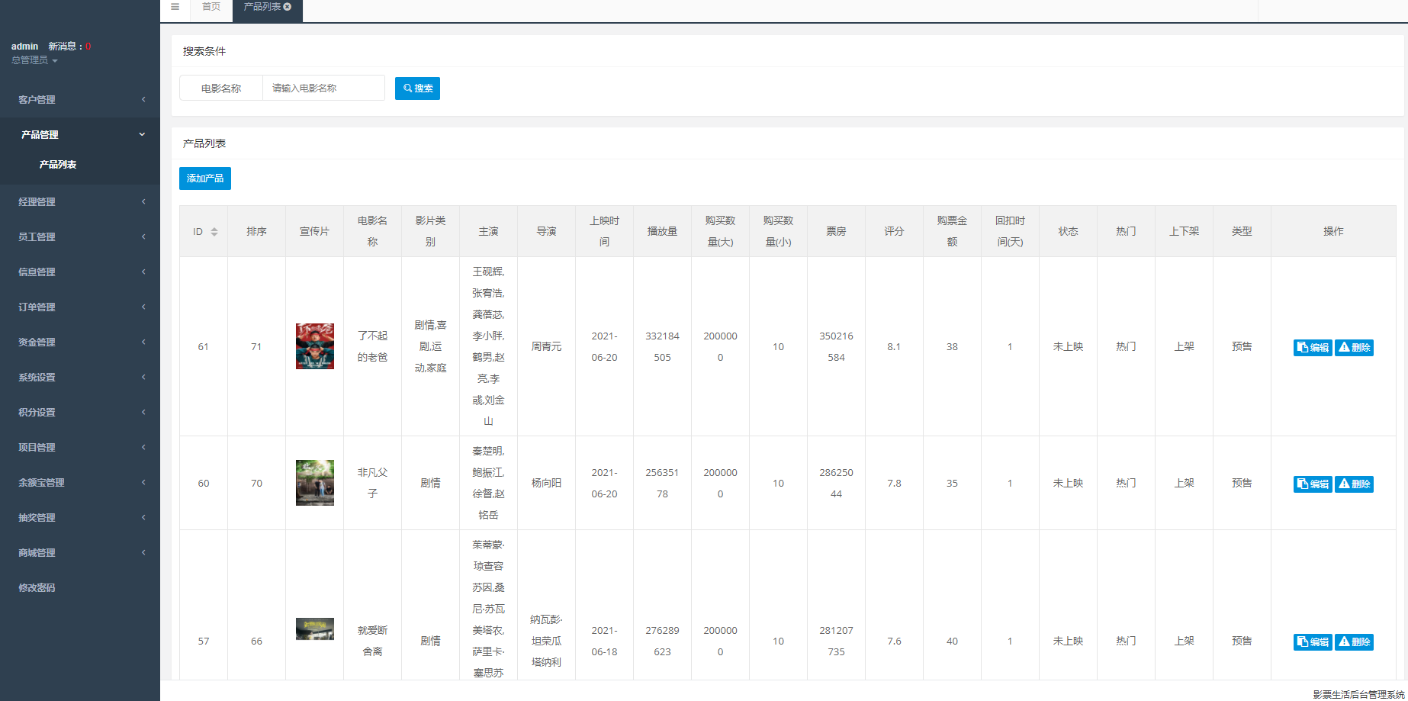Close the 产品列表 tab via its x icon

pyautogui.click(x=288, y=7)
